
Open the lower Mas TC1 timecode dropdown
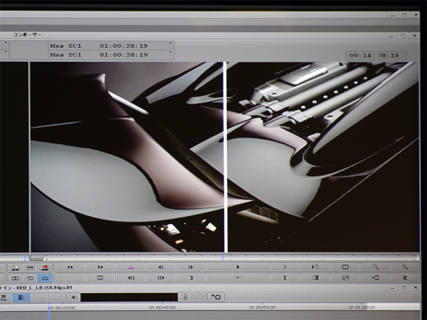coord(170,52)
